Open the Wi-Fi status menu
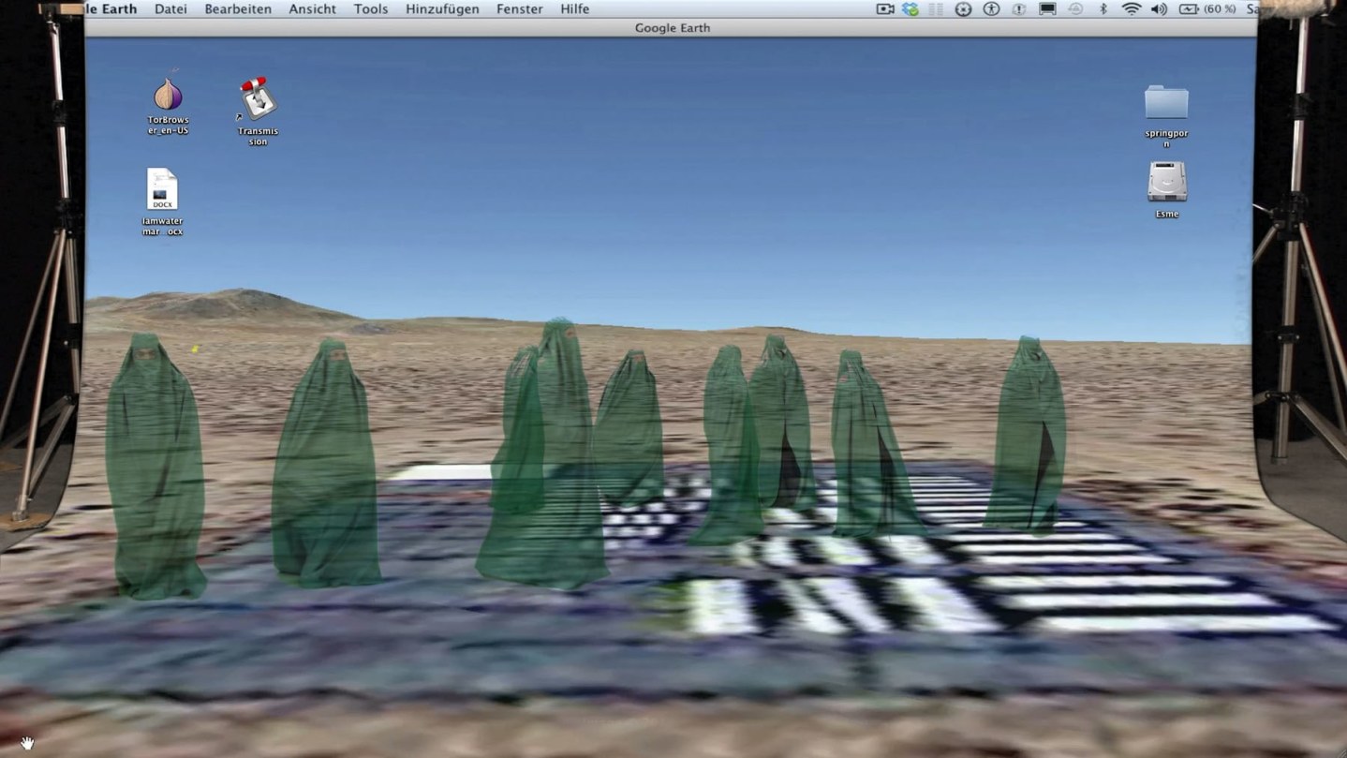 [x=1132, y=8]
